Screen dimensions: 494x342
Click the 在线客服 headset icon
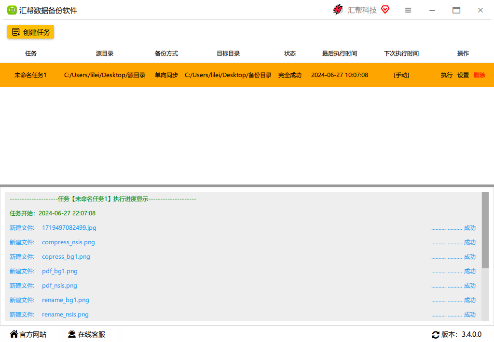click(72, 334)
